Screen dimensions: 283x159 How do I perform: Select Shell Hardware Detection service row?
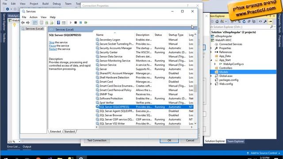pos(145,78)
